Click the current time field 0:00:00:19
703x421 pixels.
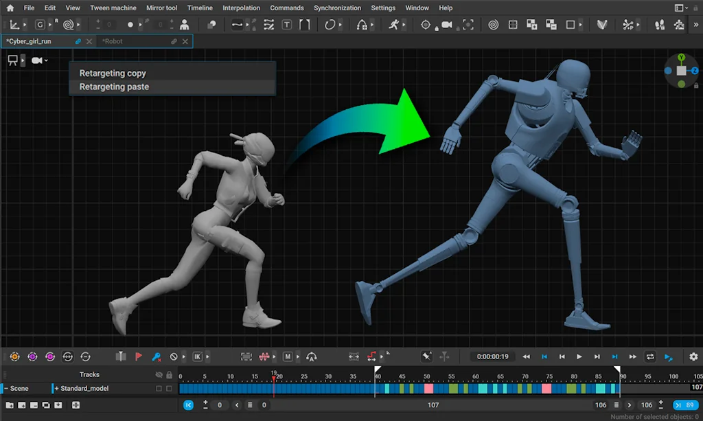pyautogui.click(x=493, y=356)
